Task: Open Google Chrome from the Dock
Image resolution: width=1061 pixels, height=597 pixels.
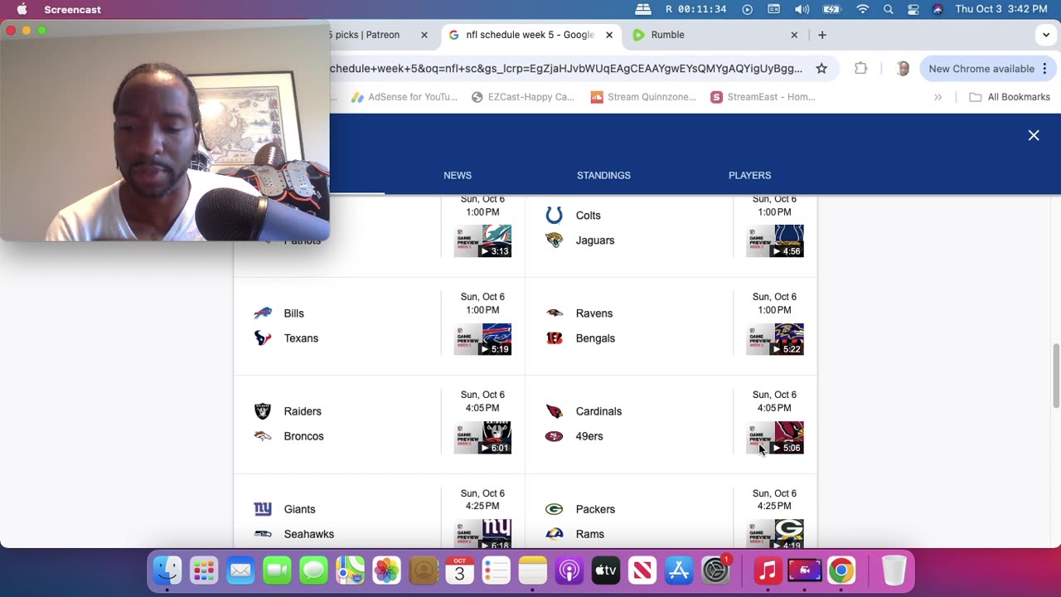Action: 841,570
